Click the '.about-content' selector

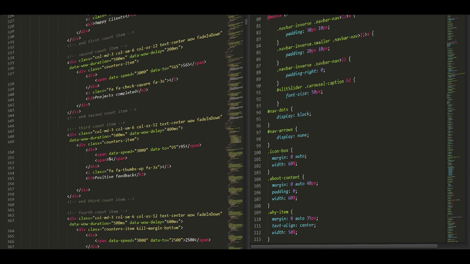point(284,178)
